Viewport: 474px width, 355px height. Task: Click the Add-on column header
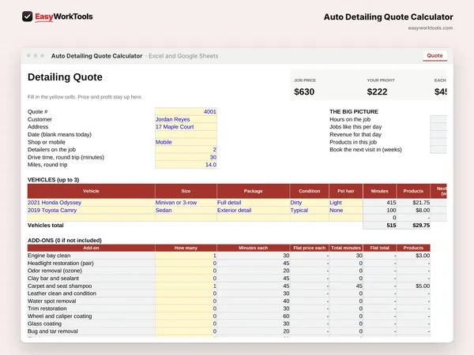click(x=91, y=248)
